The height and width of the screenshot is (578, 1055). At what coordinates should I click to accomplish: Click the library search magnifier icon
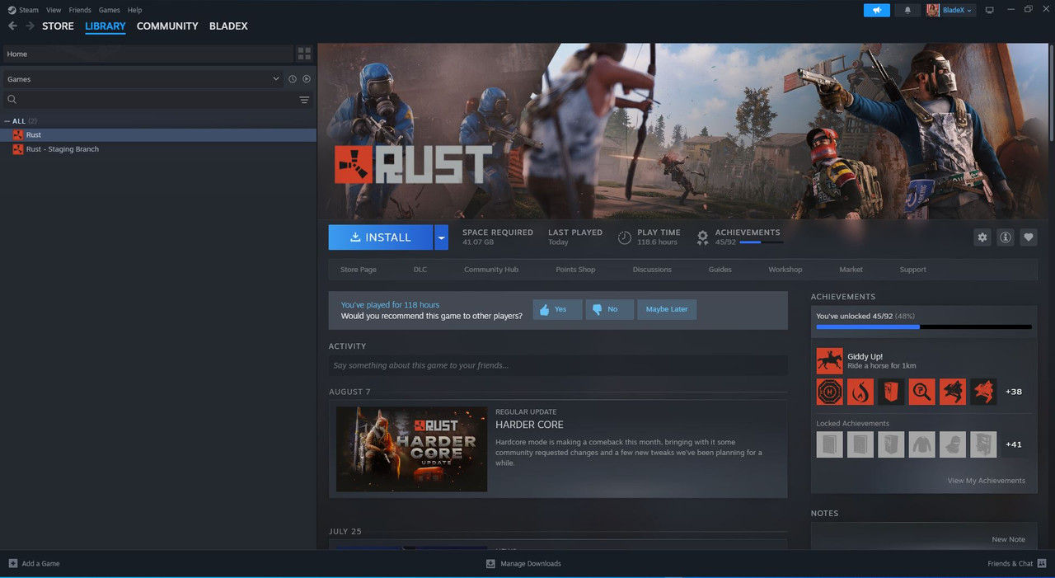pos(12,100)
